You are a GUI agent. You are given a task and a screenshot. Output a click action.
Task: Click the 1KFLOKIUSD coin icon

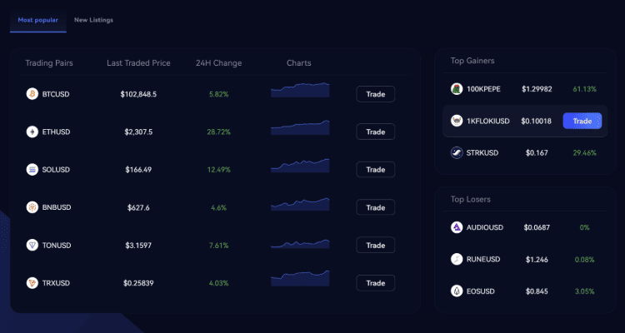(x=457, y=121)
